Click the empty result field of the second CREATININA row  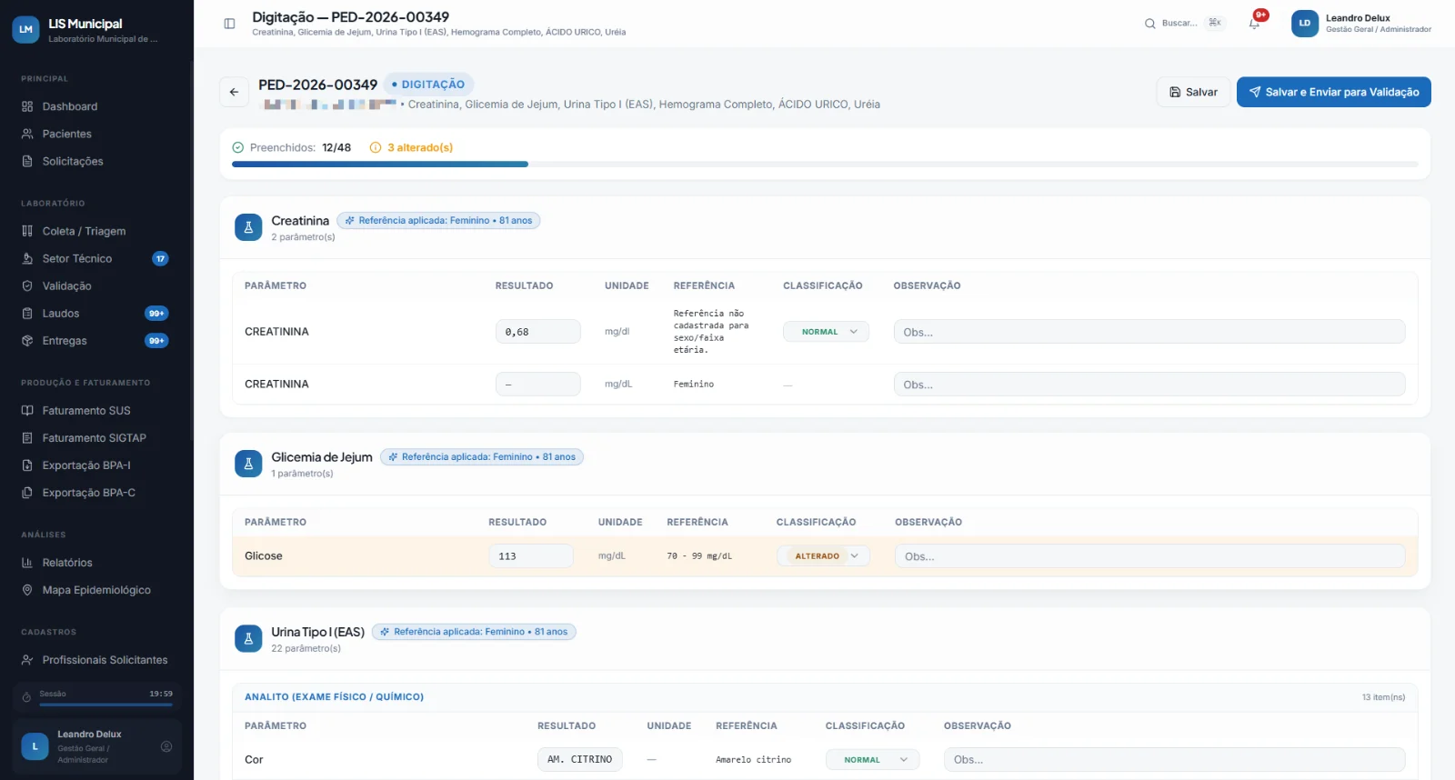click(537, 385)
